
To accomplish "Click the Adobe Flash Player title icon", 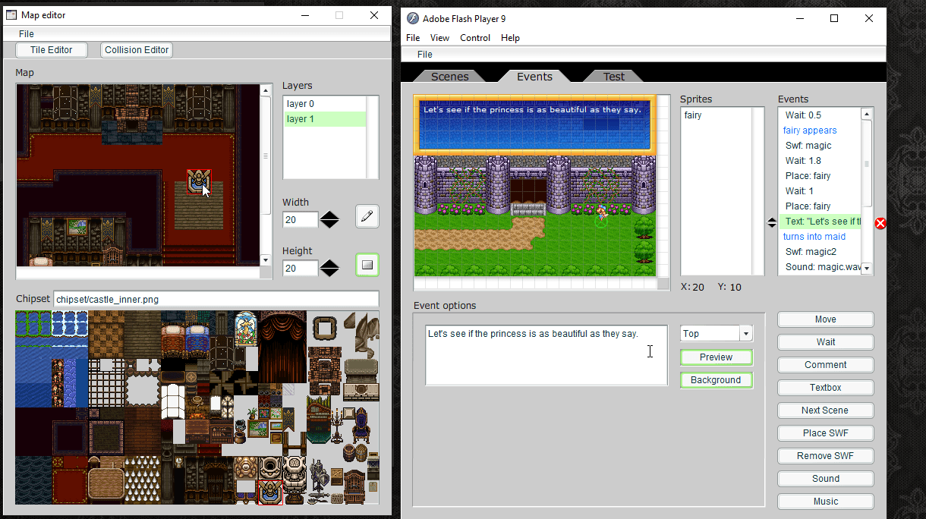I will pos(413,19).
